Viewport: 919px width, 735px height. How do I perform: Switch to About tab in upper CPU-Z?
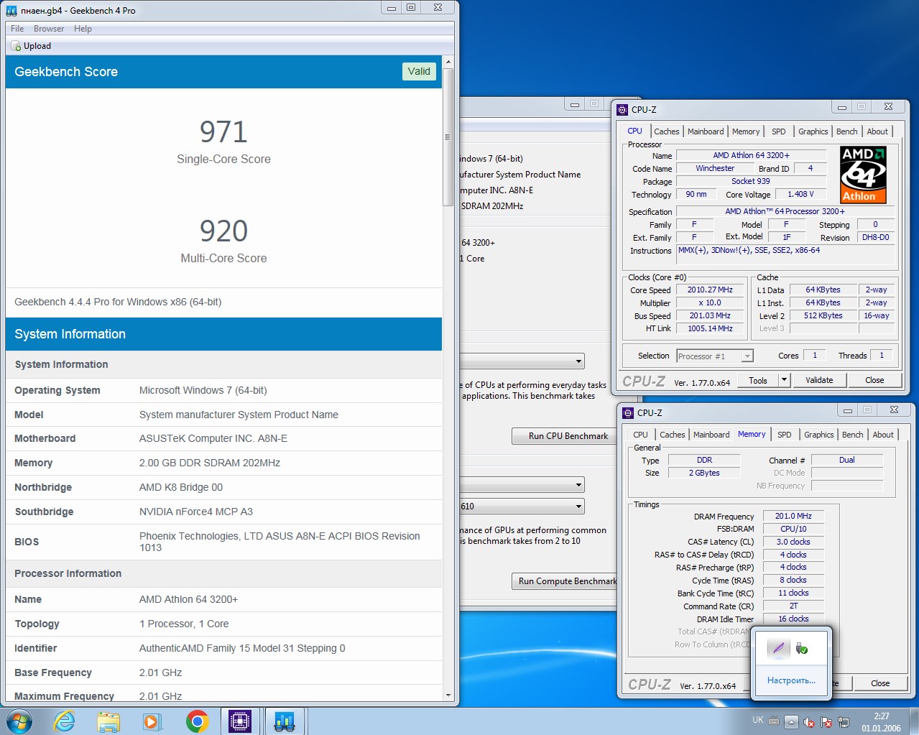[x=877, y=131]
